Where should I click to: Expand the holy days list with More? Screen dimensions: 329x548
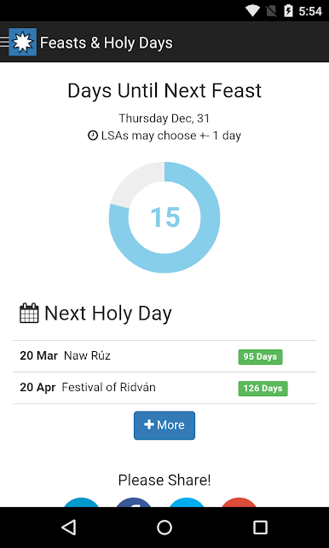click(164, 425)
